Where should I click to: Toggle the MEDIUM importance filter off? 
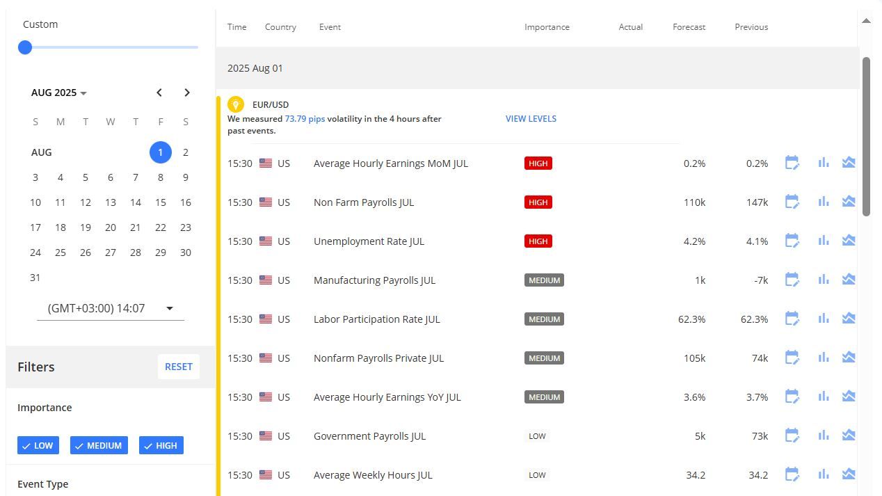click(99, 445)
